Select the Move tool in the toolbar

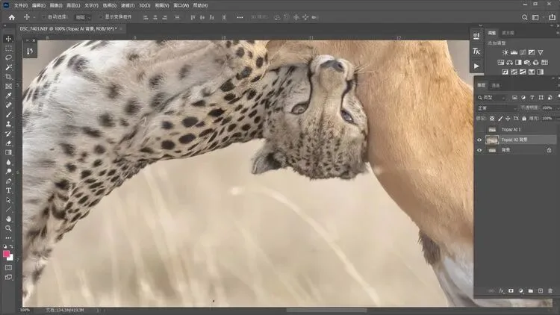pyautogui.click(x=8, y=39)
